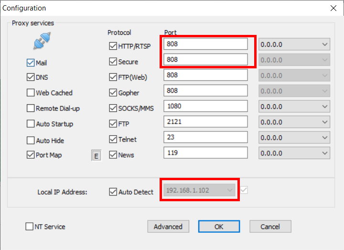
Task: Open the 192.168.1.102 local IP dropdown
Action: click(x=199, y=190)
